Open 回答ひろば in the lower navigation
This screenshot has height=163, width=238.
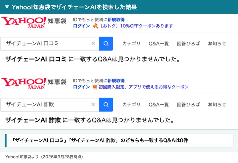tap(188, 105)
